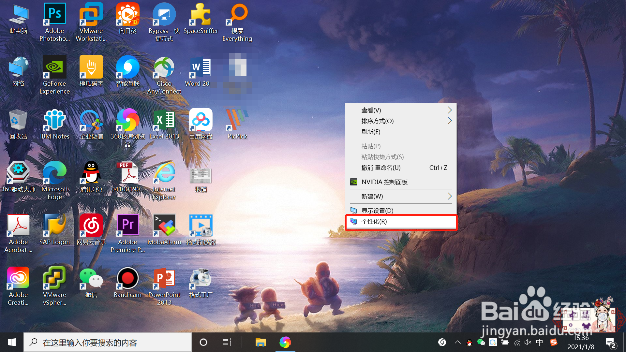626x352 pixels.
Task: Select the PicPick desktop shortcut
Action: [x=237, y=120]
